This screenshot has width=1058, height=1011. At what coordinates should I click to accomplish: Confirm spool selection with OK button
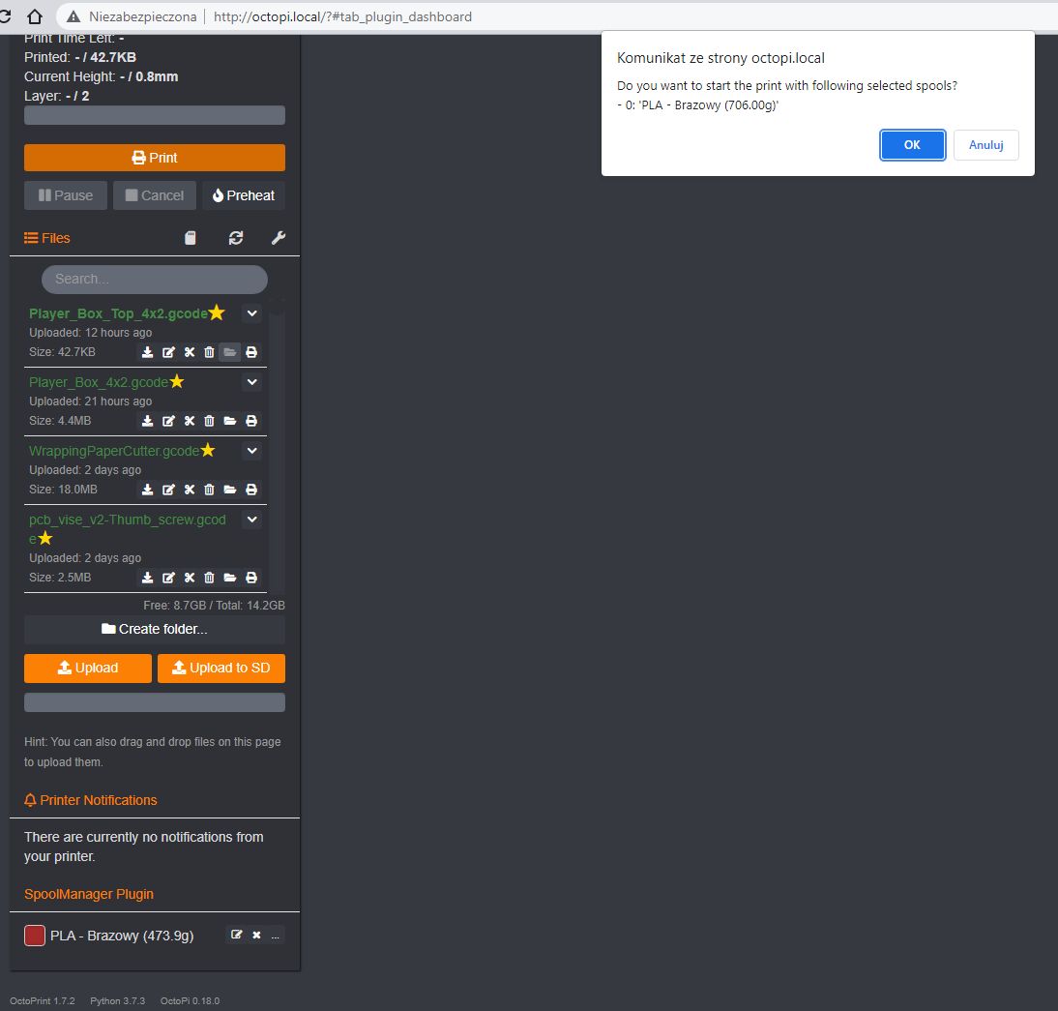[912, 144]
